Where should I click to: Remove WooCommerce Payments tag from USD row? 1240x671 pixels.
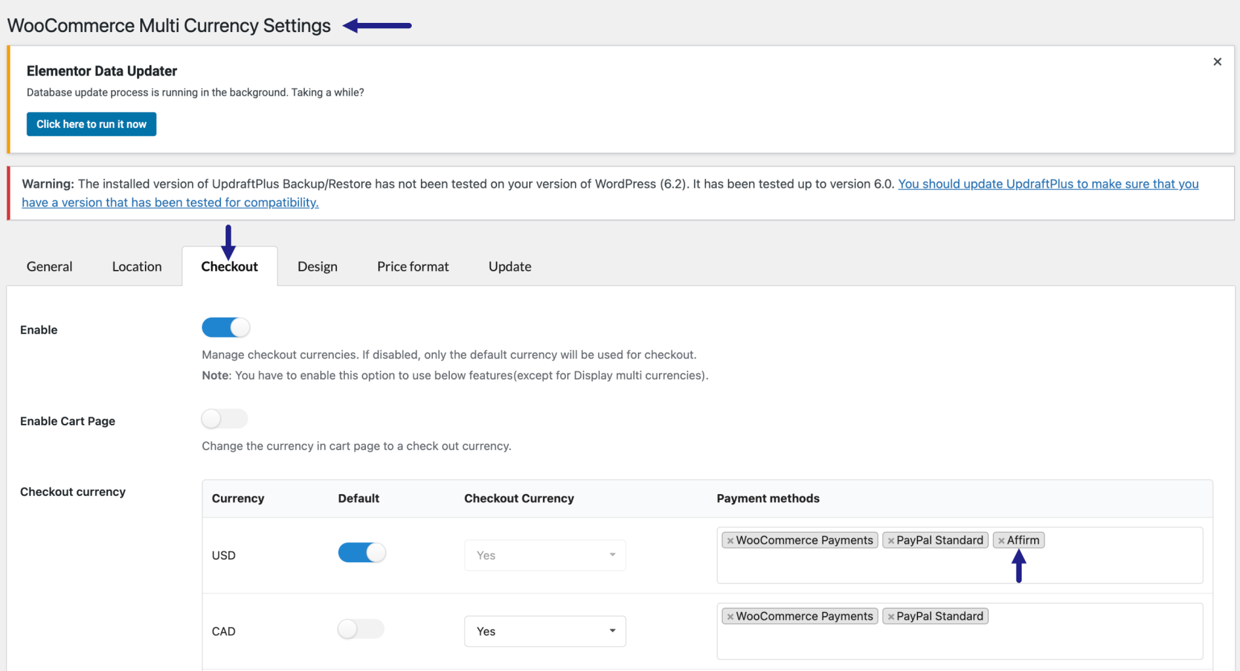click(x=730, y=541)
